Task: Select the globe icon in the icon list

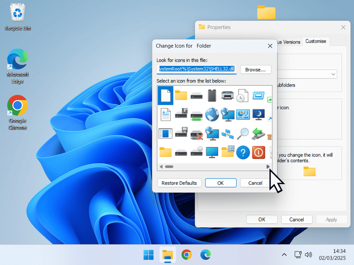Action: 212,114
